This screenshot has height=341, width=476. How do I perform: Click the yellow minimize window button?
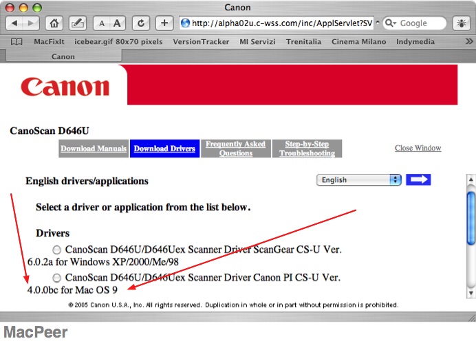(x=23, y=8)
